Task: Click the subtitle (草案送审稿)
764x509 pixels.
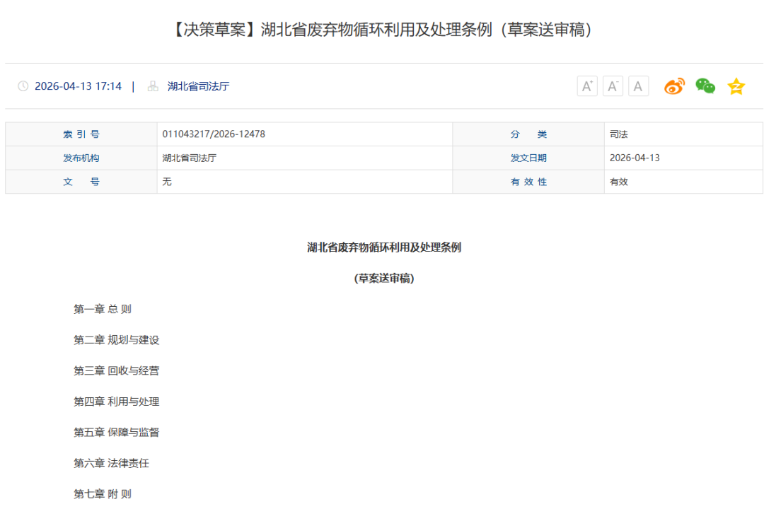Action: click(x=384, y=278)
